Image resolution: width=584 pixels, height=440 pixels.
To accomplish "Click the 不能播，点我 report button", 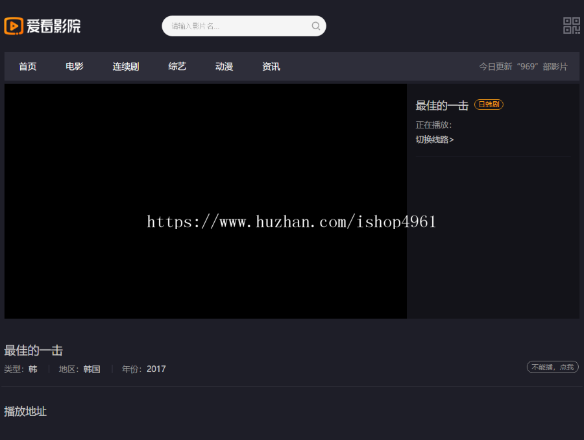I will (x=552, y=367).
